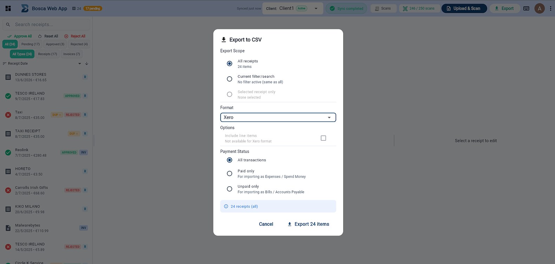555x264 pixels.
Task: Click Approve All
Action: point(20,36)
